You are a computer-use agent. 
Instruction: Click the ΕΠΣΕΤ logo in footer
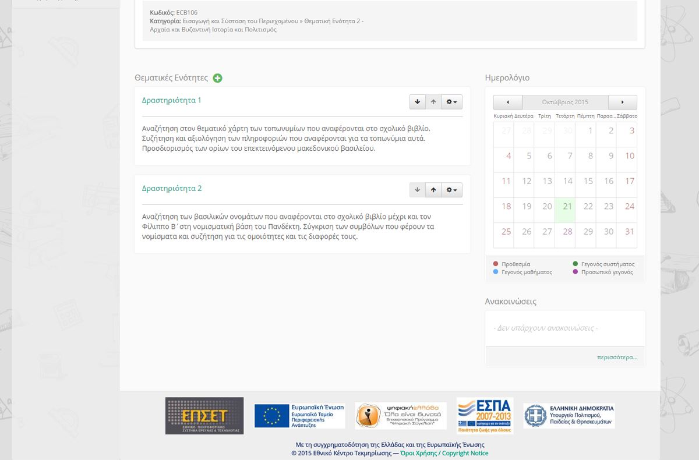click(204, 416)
